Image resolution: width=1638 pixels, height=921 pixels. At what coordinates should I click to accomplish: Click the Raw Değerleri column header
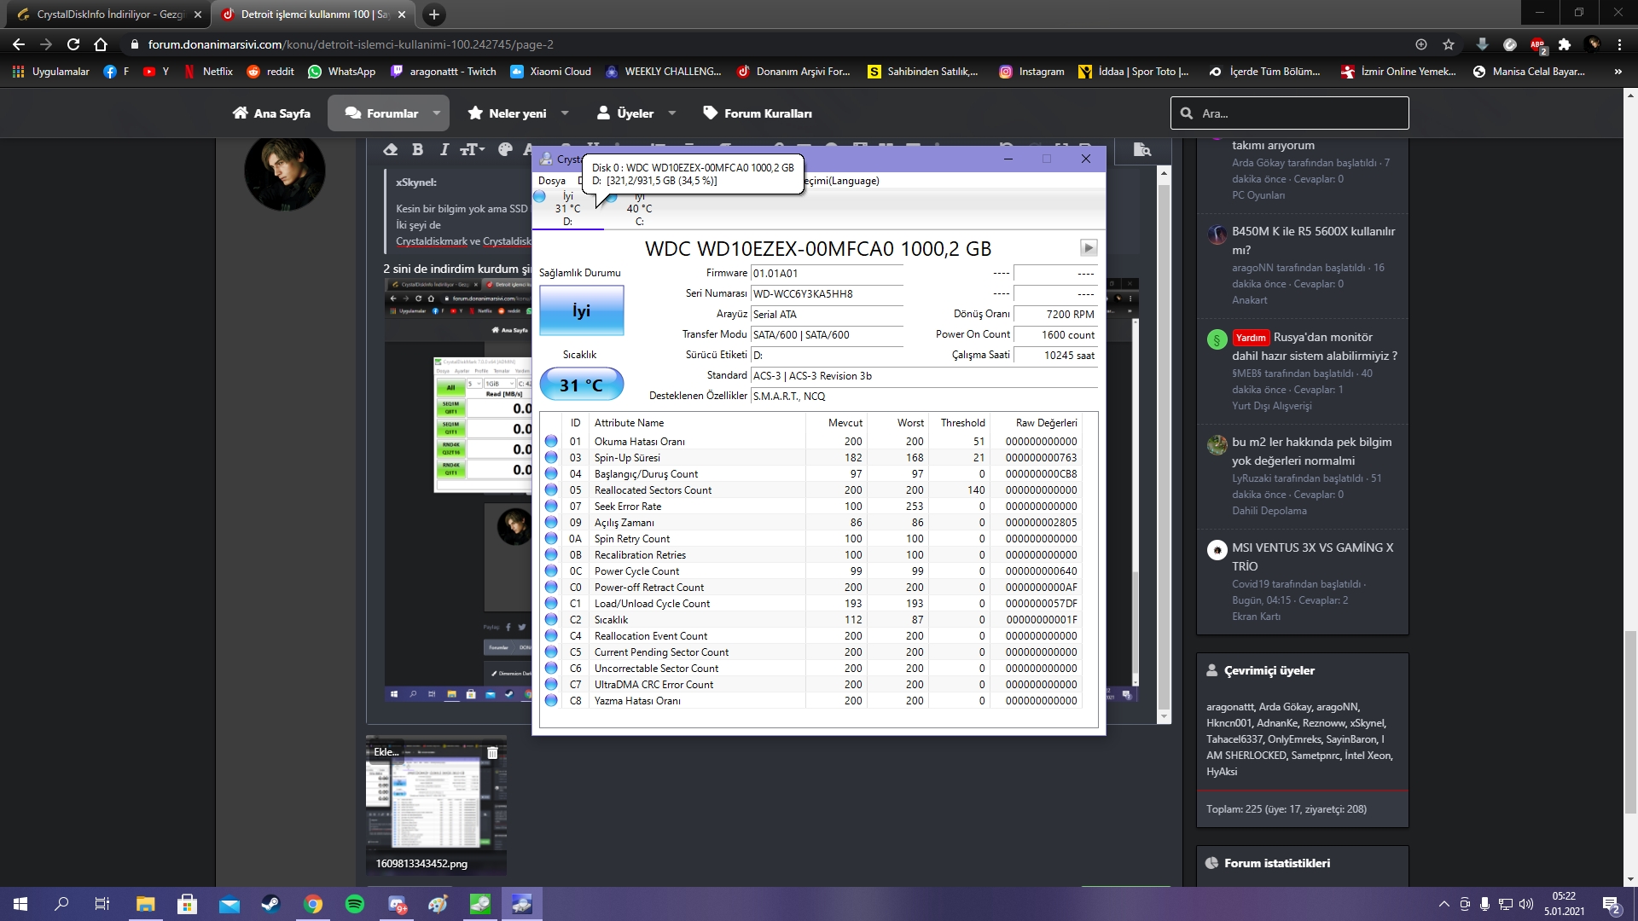coord(1046,423)
